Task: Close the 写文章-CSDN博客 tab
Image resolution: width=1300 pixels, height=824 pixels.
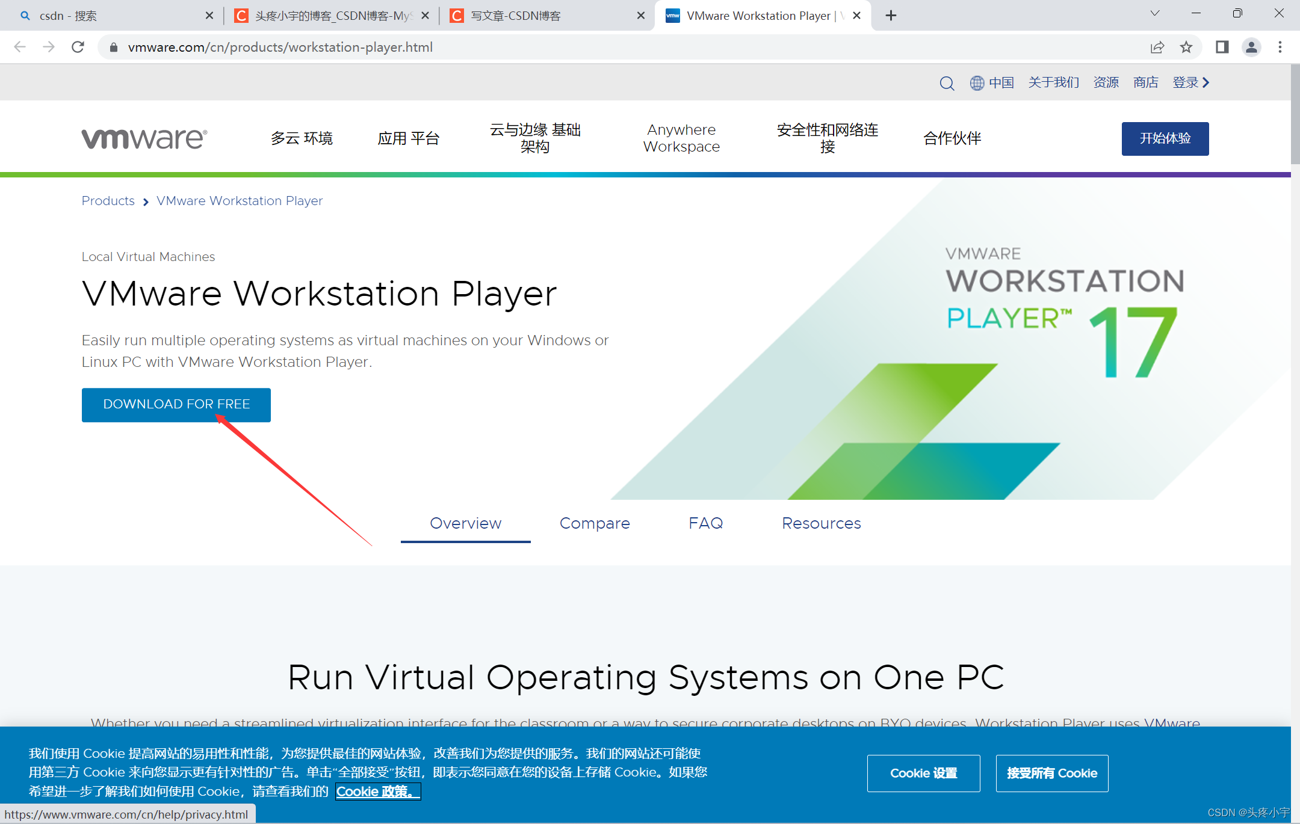Action: [x=641, y=16]
